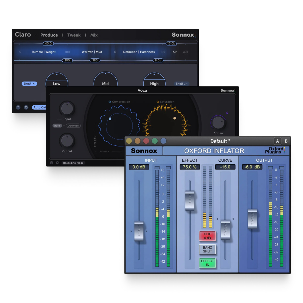Screen dimensions: 303x303
Task: Toggle BAND SPLIT in Inflator
Action: (208, 249)
